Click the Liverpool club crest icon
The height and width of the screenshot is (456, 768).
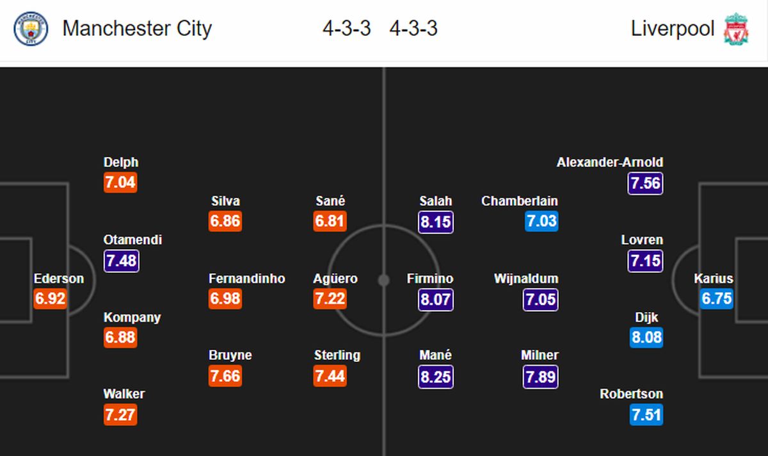pos(737,29)
